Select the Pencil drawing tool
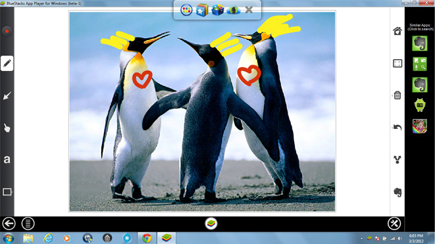The height and width of the screenshot is (244, 435). click(7, 64)
